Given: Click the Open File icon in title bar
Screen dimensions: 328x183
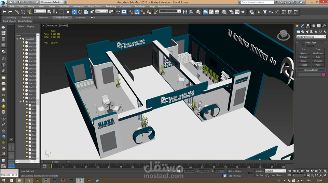Looking at the screenshot, I should coord(15,2).
